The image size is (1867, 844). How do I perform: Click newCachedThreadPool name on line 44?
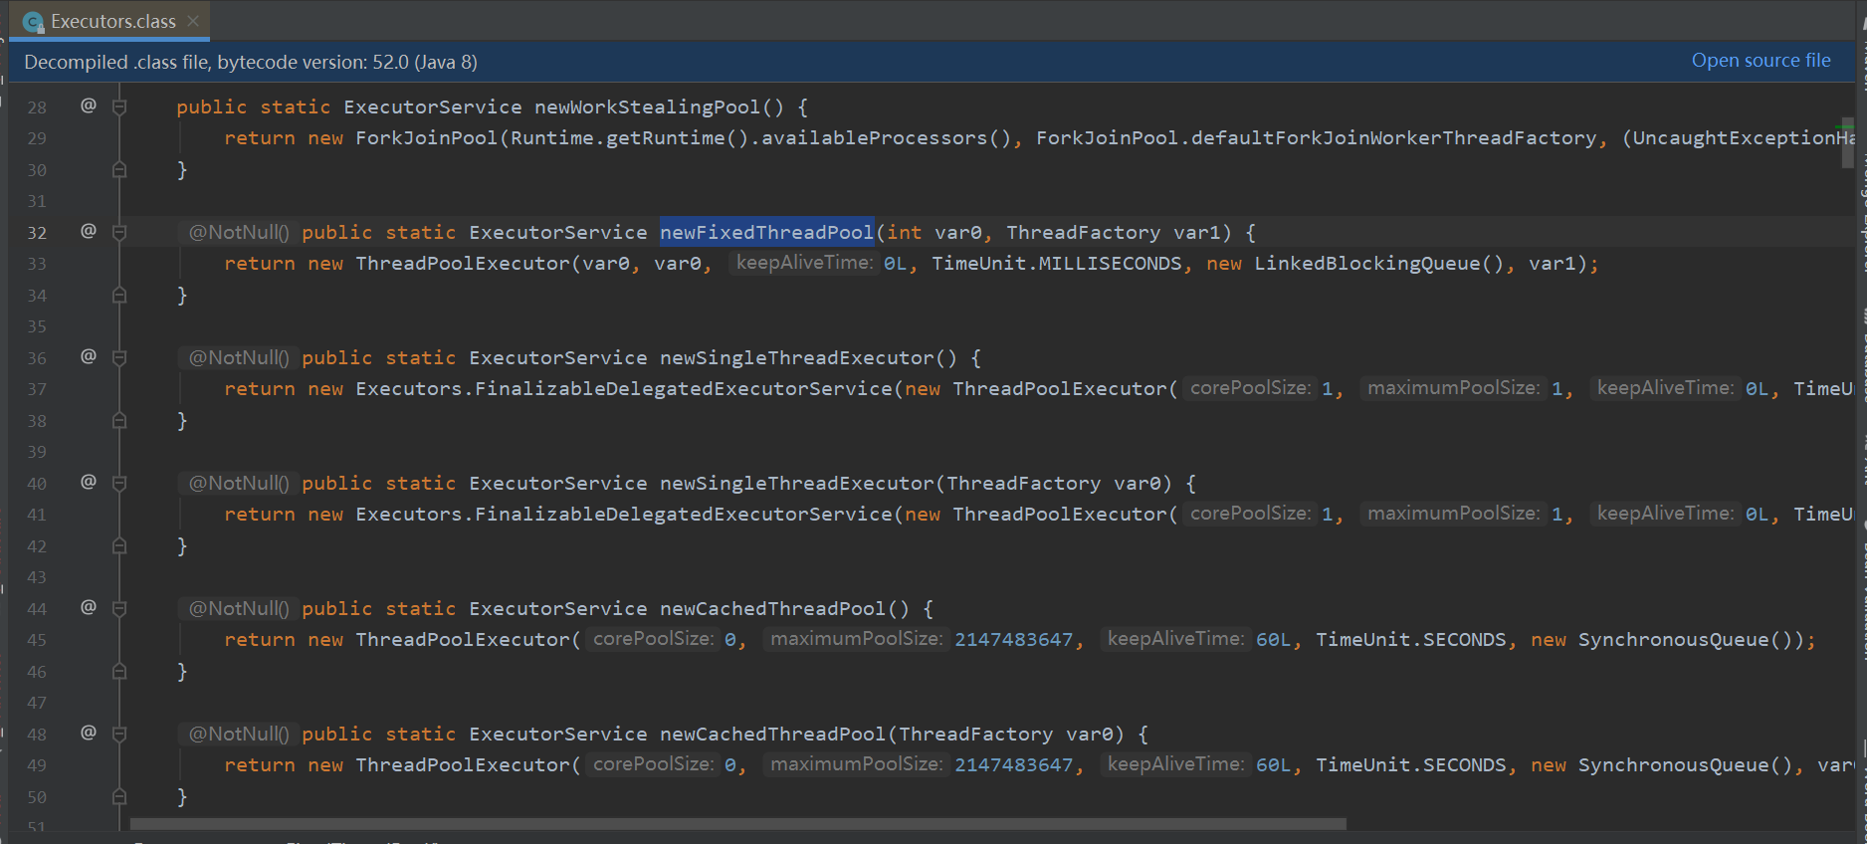772,608
